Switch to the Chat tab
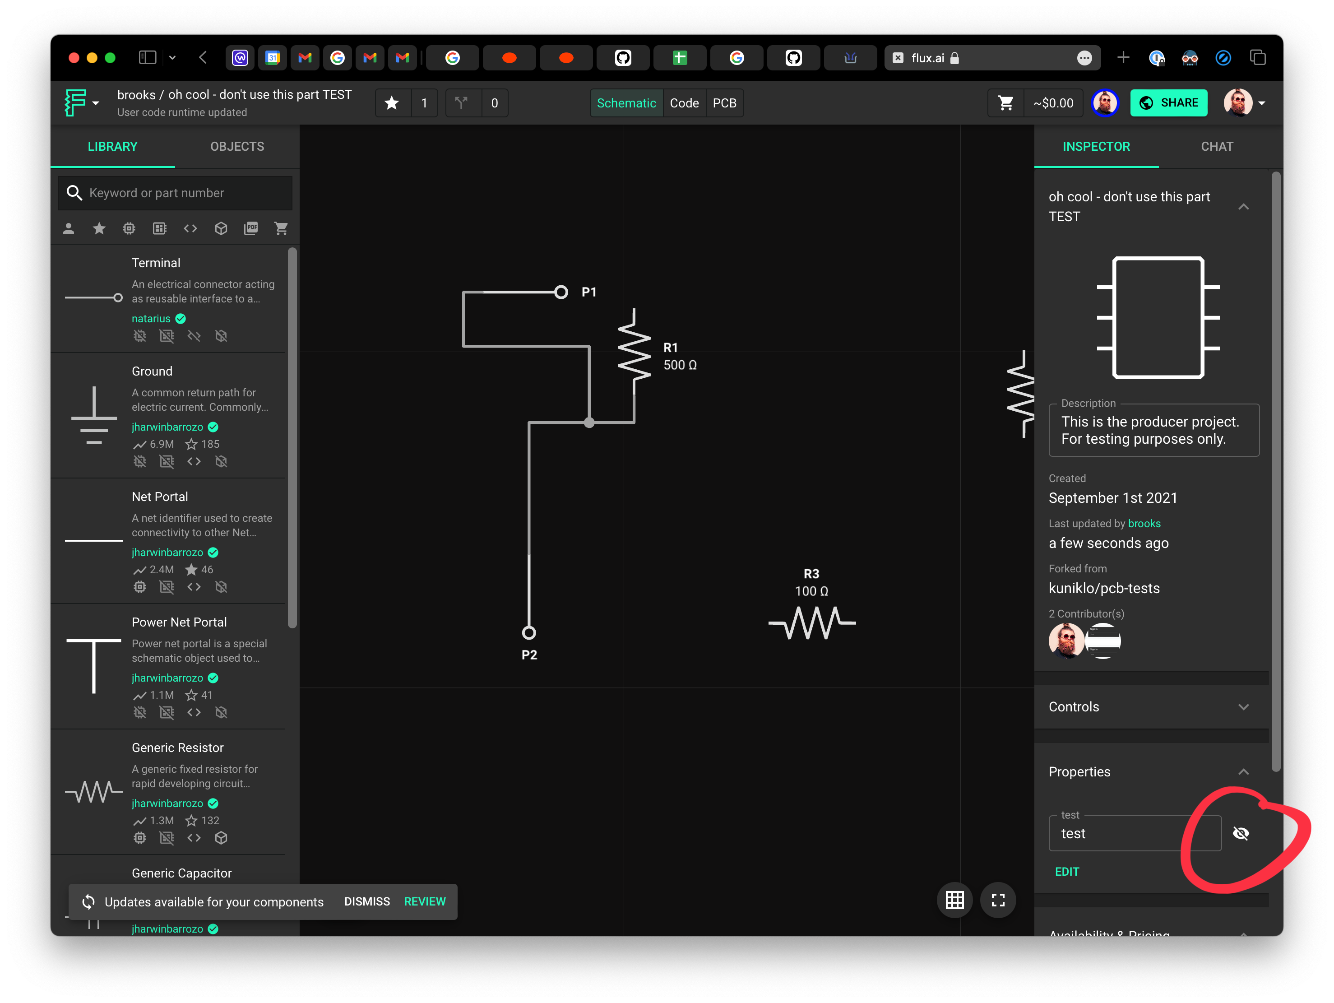The height and width of the screenshot is (1003, 1334). [x=1216, y=147]
